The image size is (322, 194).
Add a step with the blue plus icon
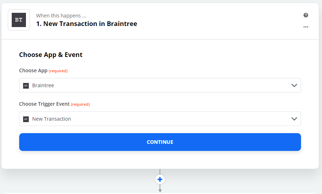coord(160,179)
